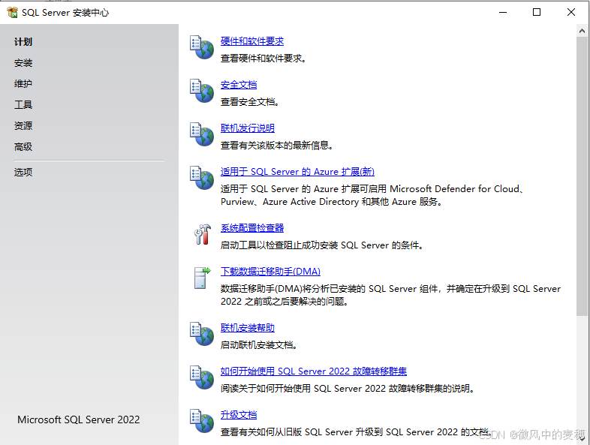Switch to the 资源 page in the sidebar
Screen dimensions: 590x445
(x=23, y=125)
